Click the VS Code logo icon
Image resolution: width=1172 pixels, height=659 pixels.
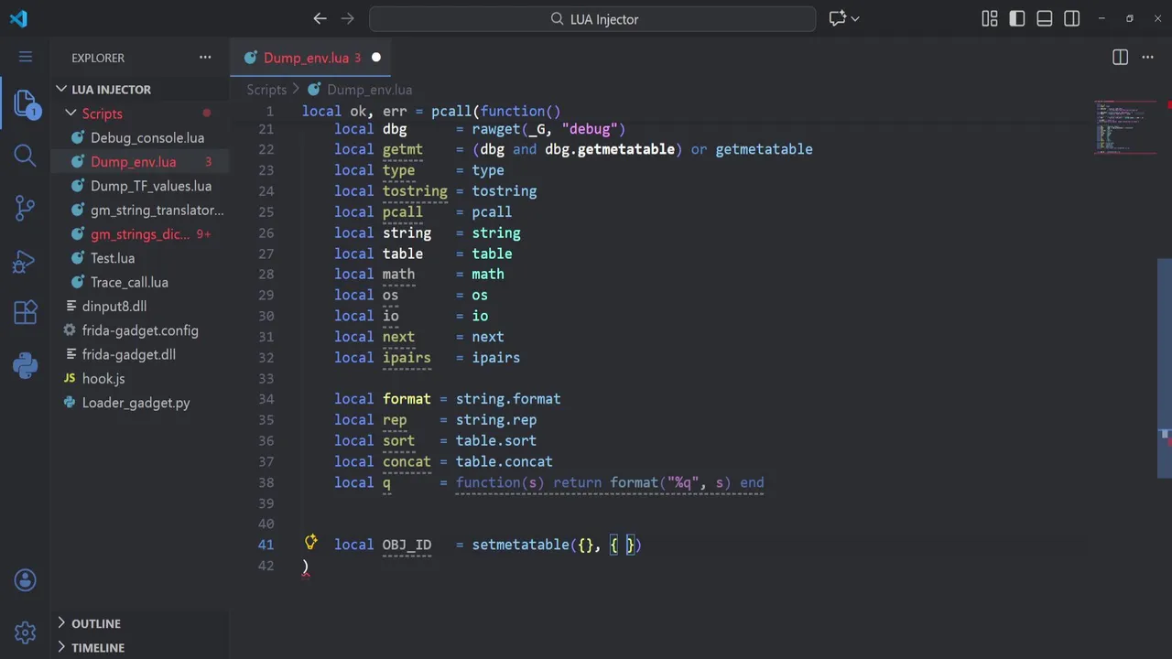point(18,18)
